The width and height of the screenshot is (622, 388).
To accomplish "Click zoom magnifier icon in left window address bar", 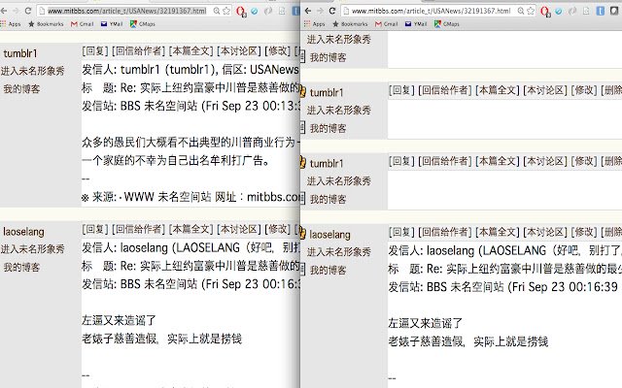I will pyautogui.click(x=217, y=11).
